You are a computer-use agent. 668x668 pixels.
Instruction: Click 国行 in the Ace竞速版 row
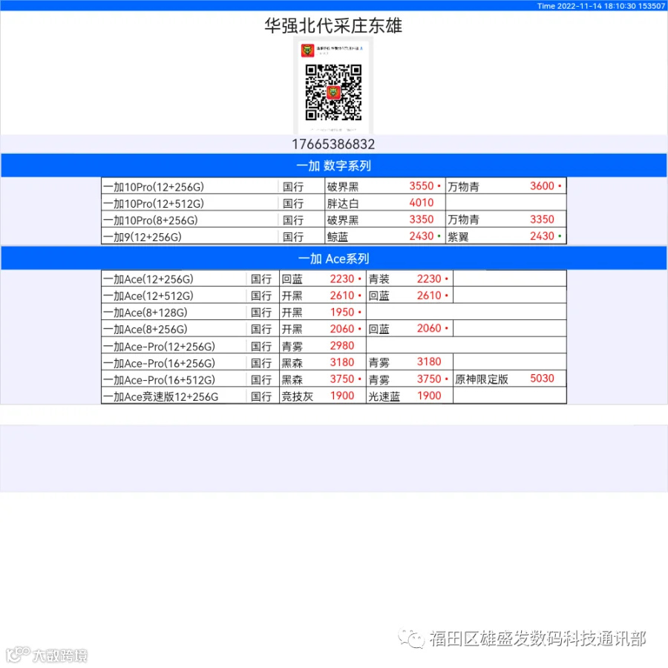pos(261,396)
